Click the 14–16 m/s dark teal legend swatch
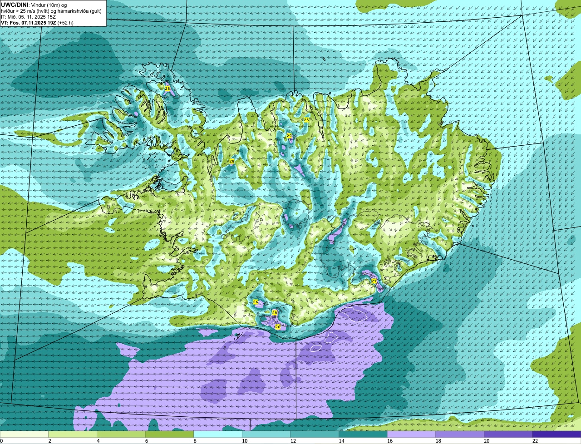The width and height of the screenshot is (581, 444). click(x=363, y=434)
